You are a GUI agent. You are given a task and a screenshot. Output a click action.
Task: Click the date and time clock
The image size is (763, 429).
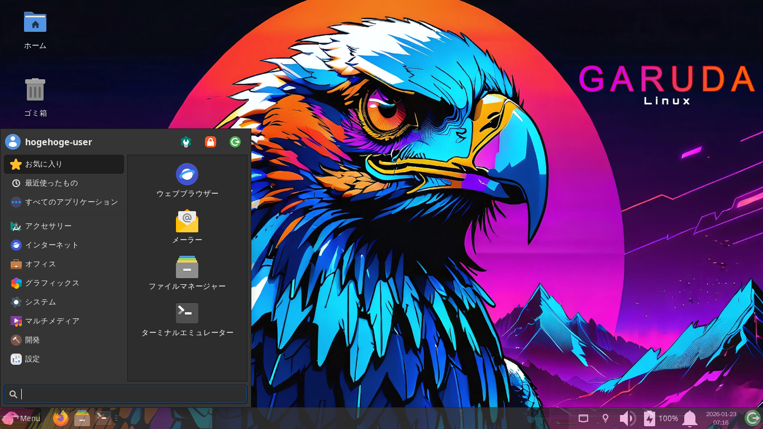click(x=721, y=418)
